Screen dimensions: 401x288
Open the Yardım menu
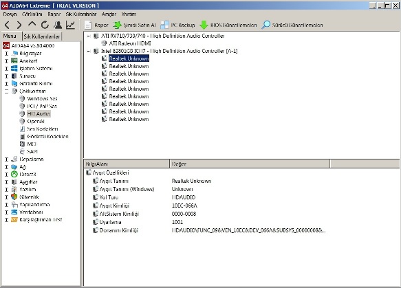click(x=129, y=14)
